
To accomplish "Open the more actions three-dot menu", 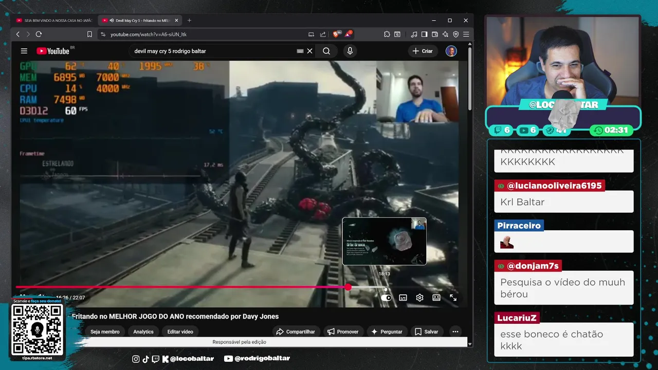I will pos(455,331).
